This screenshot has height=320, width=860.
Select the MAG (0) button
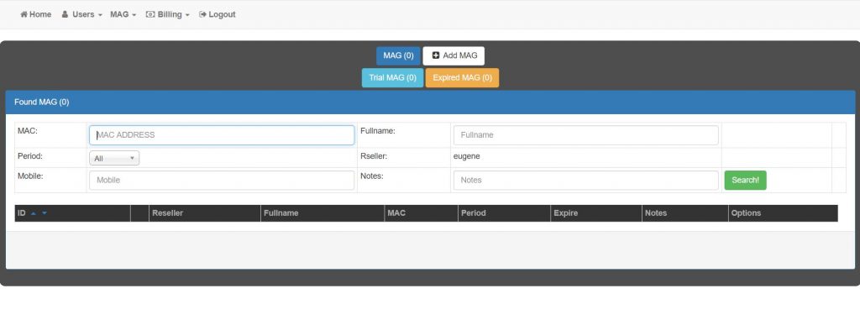(398, 55)
